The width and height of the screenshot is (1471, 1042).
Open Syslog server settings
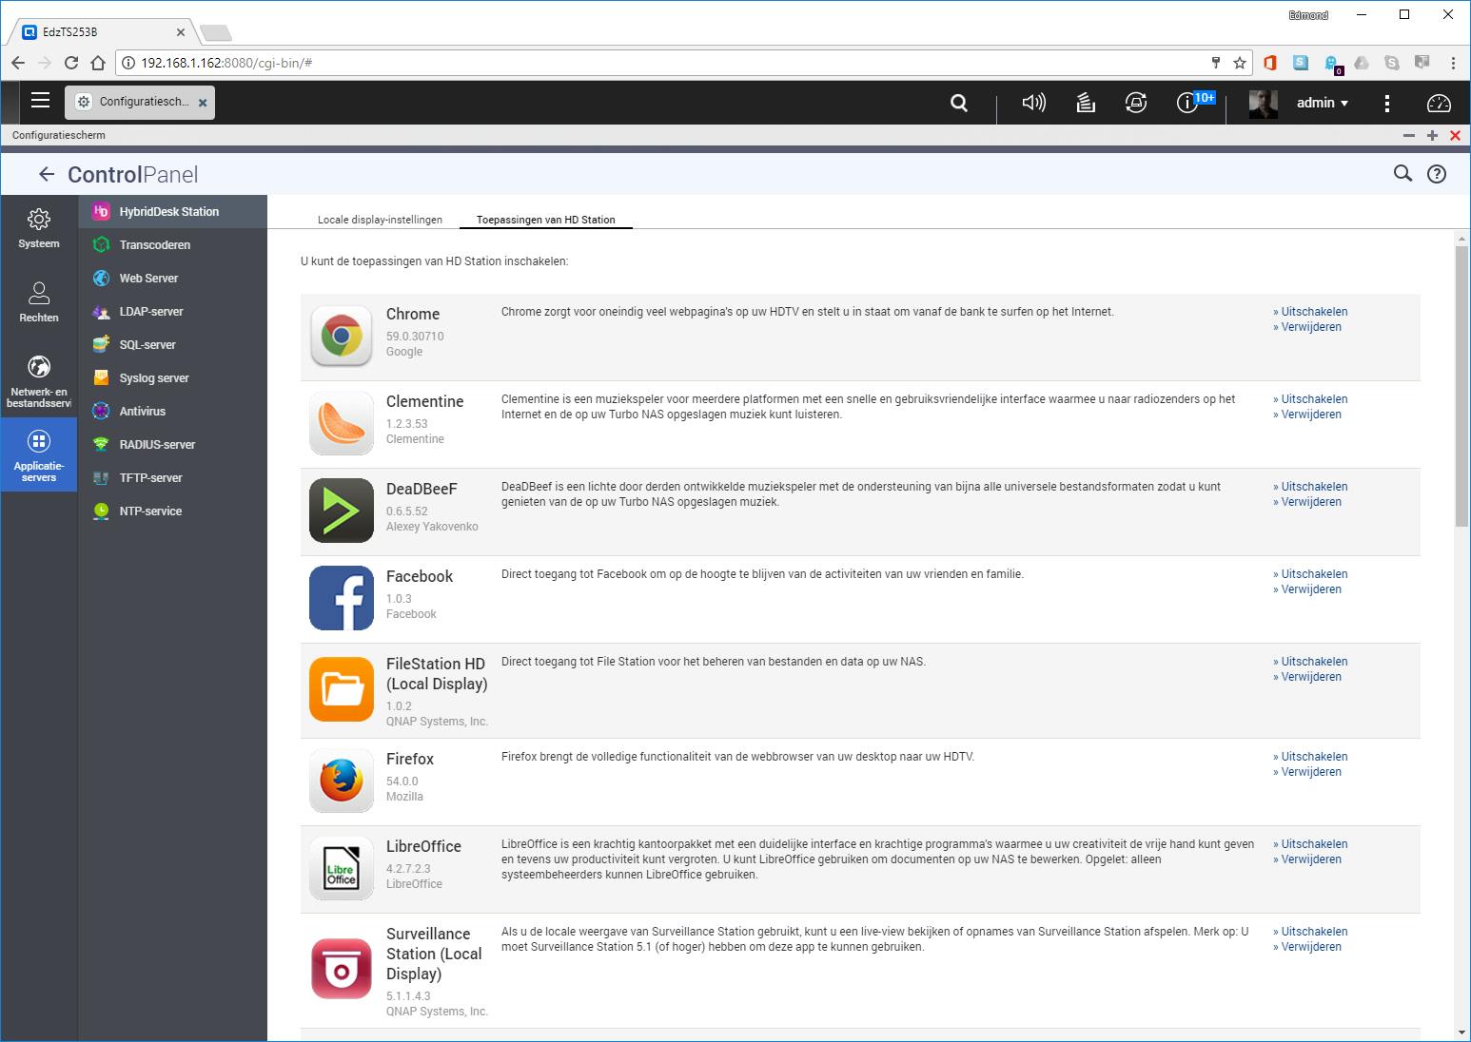[172, 377]
